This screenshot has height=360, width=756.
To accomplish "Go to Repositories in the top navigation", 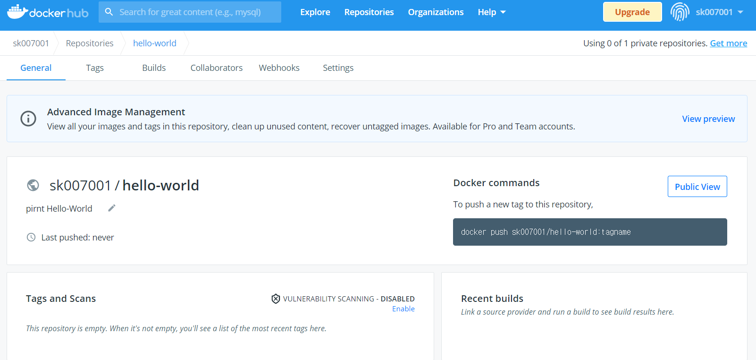I will click(x=369, y=12).
